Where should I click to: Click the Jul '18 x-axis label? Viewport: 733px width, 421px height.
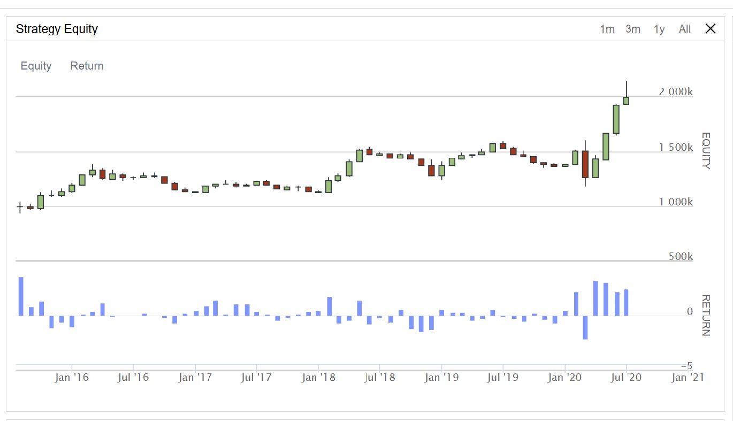click(x=379, y=378)
